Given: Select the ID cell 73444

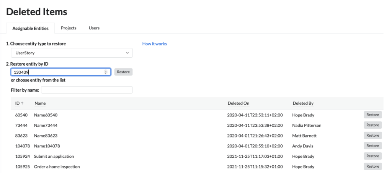Looking at the screenshot, I should click(x=21, y=125).
